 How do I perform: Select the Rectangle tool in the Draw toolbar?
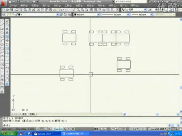(x=2, y=37)
